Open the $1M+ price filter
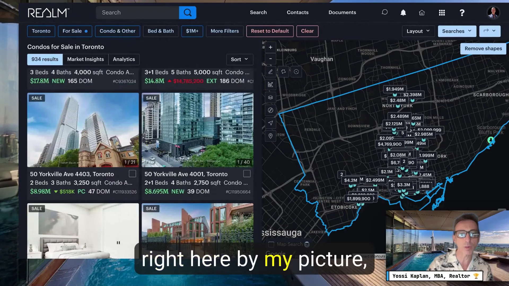The height and width of the screenshot is (286, 509). click(192, 31)
